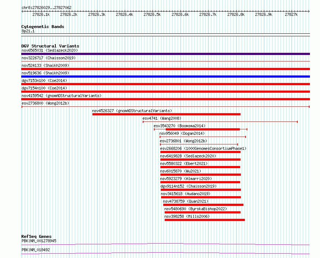Click PBK|NM_001278945 RefSeq gene label
The image size is (320, 258).
[39, 241]
